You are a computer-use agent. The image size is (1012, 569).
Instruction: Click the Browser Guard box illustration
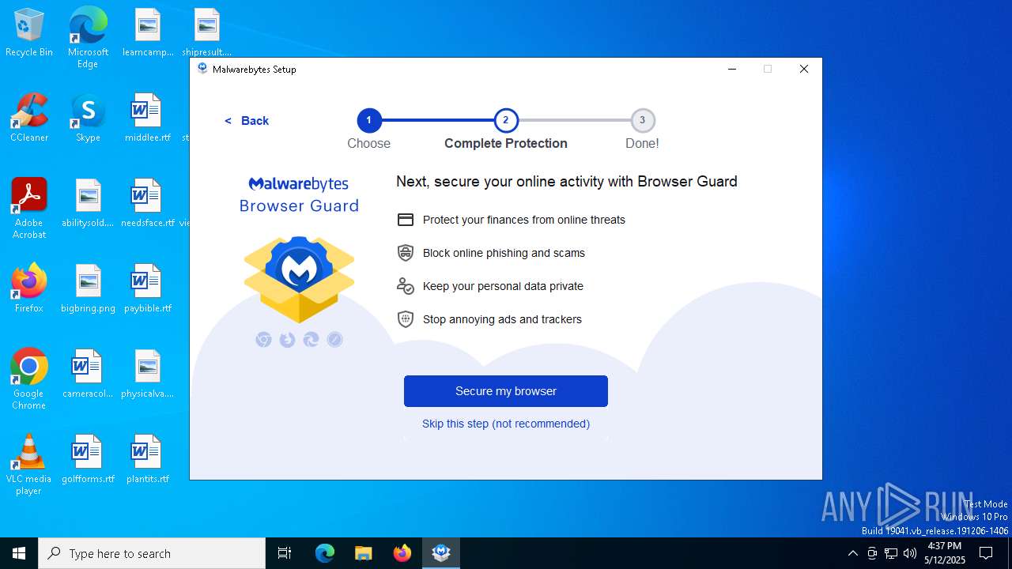pyautogui.click(x=299, y=279)
